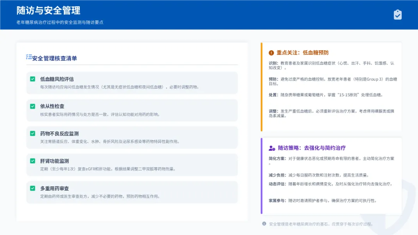This screenshot has height=235, width=418.
Task: Click the 动态评估 paragraph
Action: 331,184
